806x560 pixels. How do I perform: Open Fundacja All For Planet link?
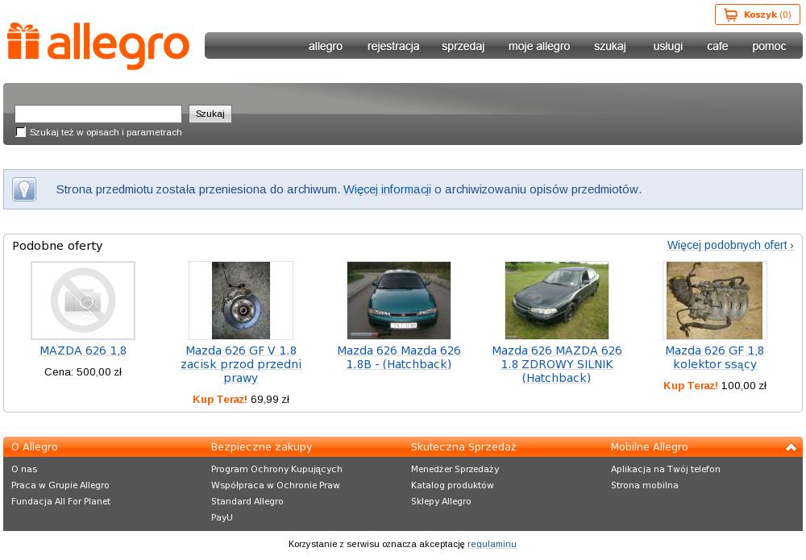[x=60, y=501]
